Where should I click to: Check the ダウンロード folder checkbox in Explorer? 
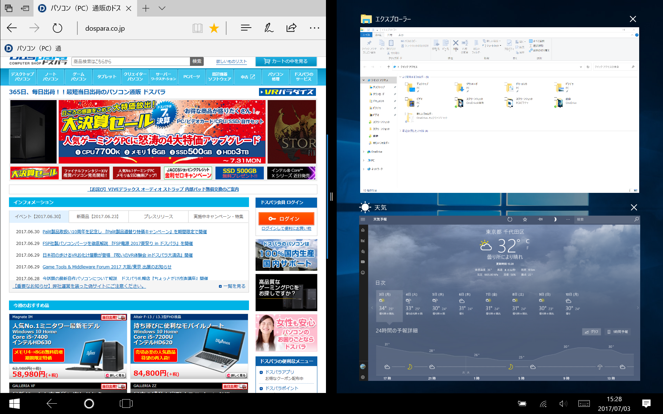(x=456, y=83)
